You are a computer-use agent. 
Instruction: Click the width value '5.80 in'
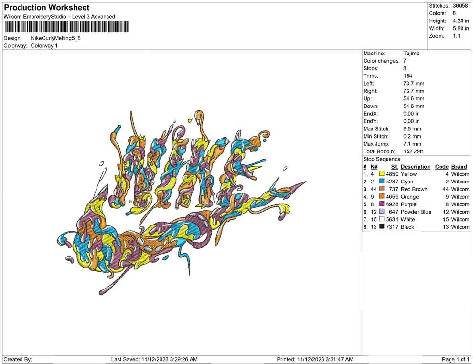[461, 28]
